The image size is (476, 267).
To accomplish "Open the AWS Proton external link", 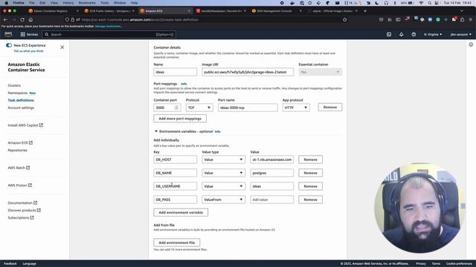I will tap(20, 185).
